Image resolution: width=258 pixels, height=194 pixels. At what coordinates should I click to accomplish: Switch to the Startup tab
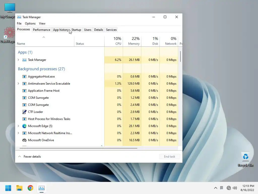click(76, 30)
